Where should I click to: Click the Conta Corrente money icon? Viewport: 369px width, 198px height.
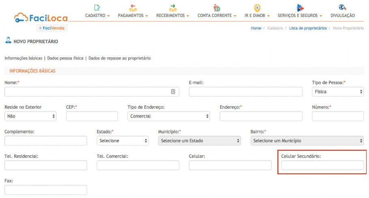[x=217, y=7]
